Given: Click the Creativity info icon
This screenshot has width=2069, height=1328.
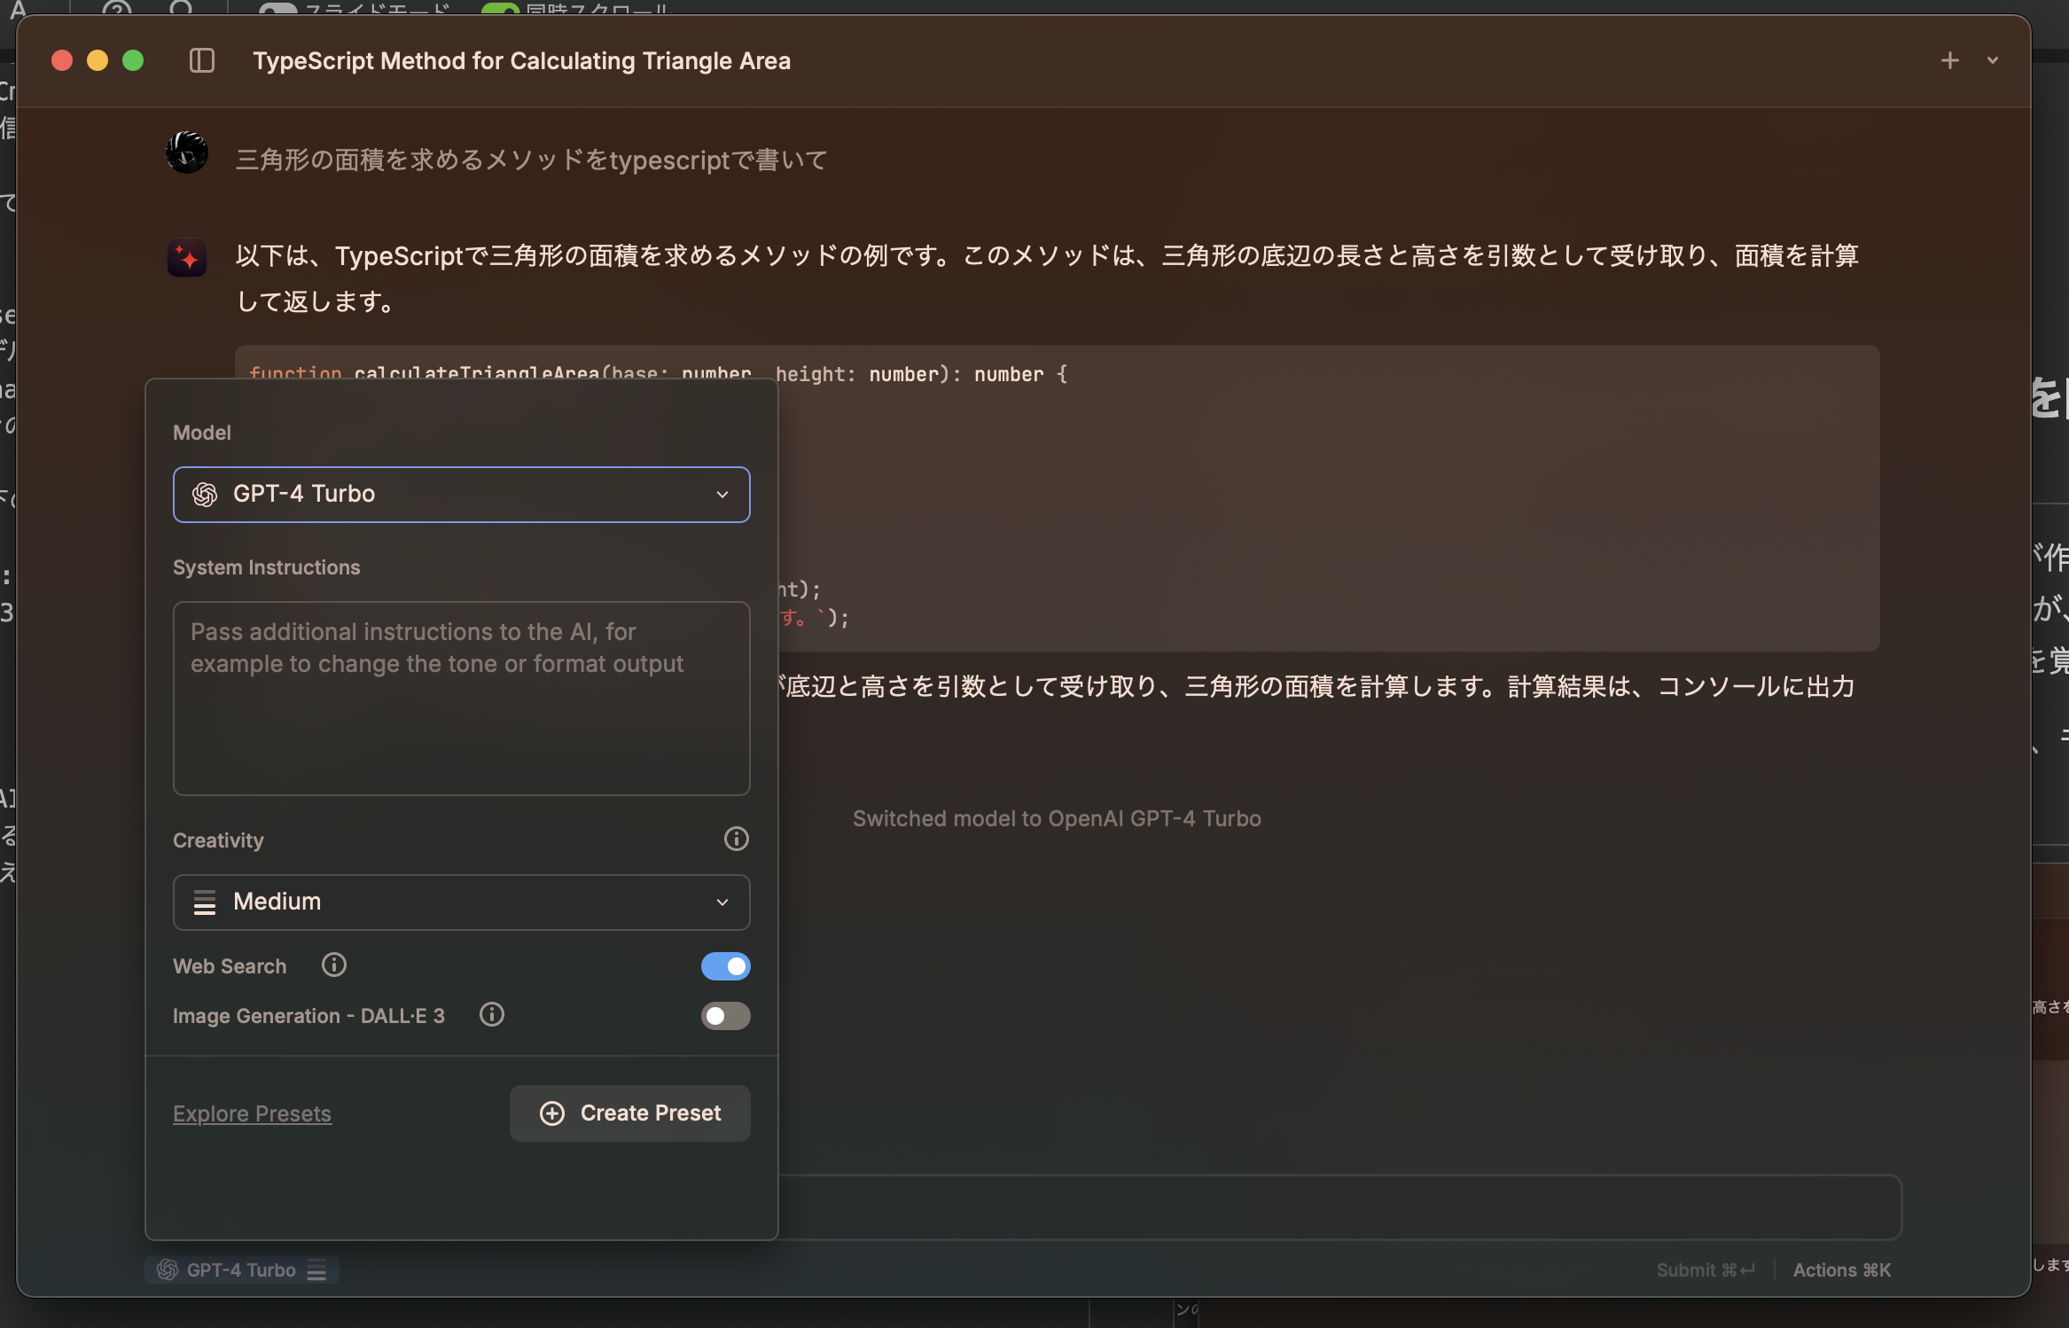Looking at the screenshot, I should coord(736,839).
